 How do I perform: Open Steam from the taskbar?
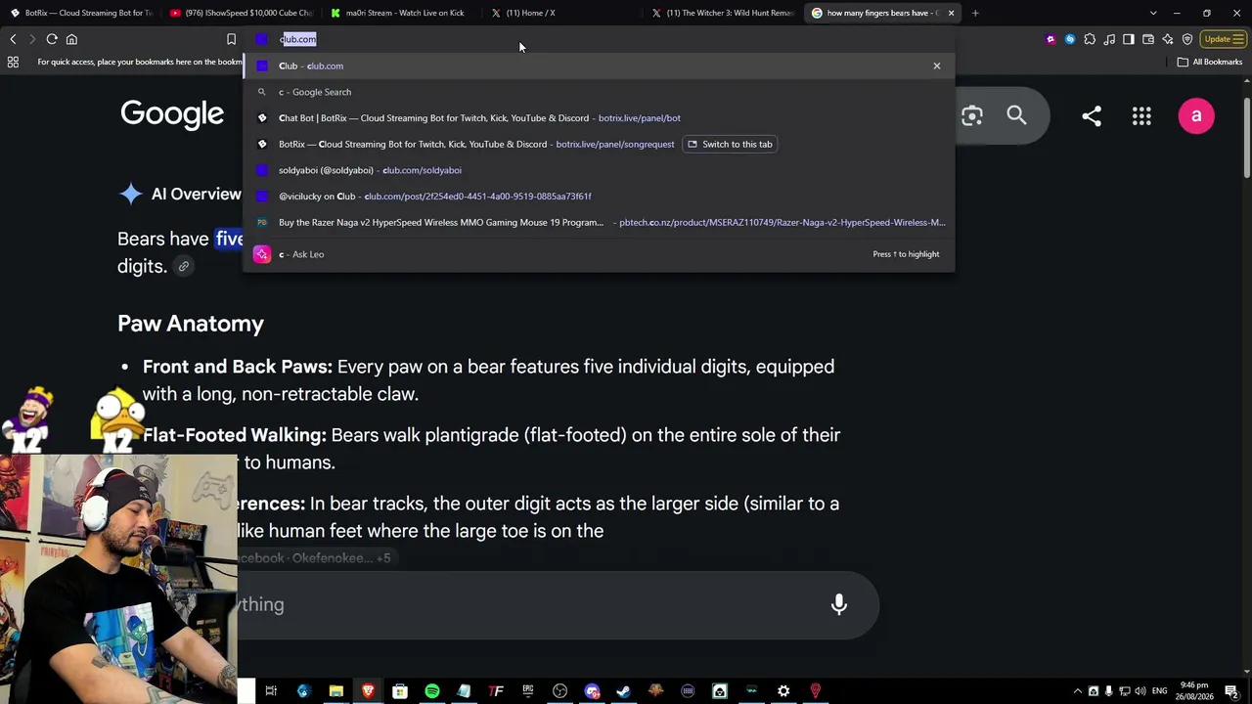click(x=623, y=691)
